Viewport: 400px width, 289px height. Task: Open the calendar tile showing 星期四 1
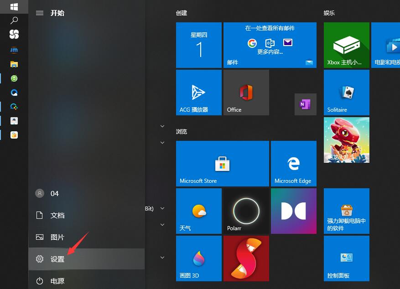199,45
